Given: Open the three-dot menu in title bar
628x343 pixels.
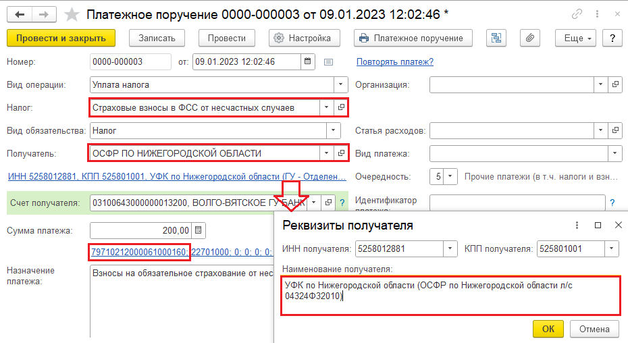Looking at the screenshot, I should coord(597,14).
